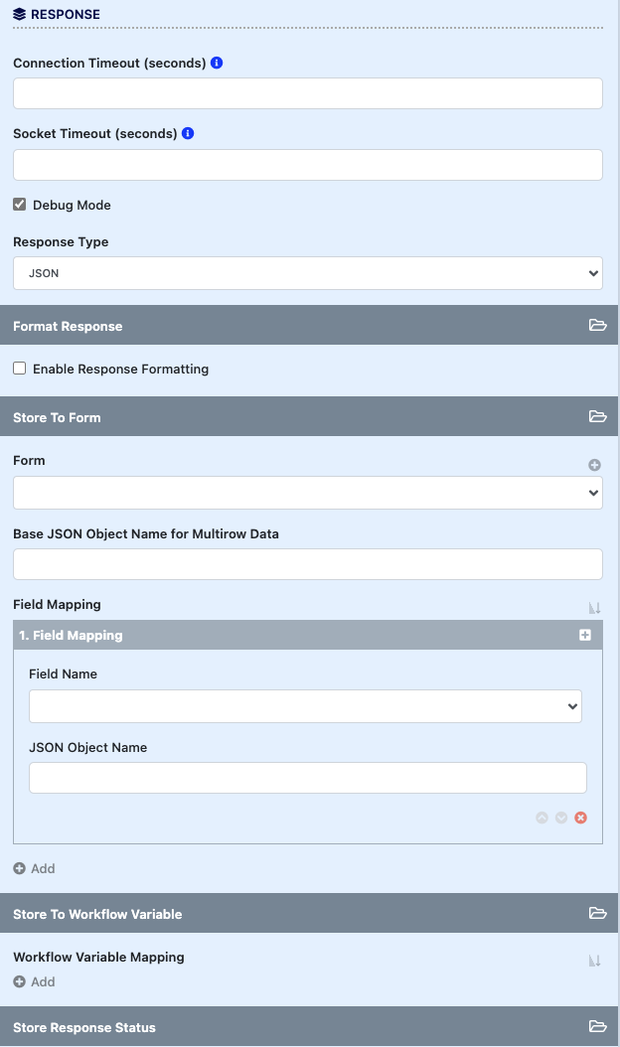Click the JSON Object Name input field

coord(308,778)
